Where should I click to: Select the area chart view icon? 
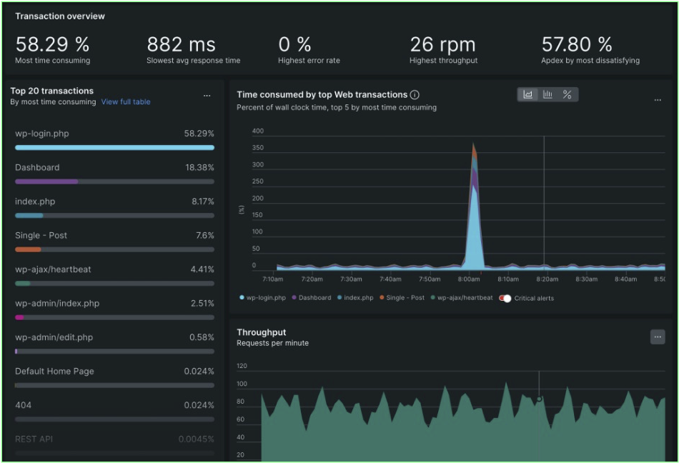click(x=527, y=94)
